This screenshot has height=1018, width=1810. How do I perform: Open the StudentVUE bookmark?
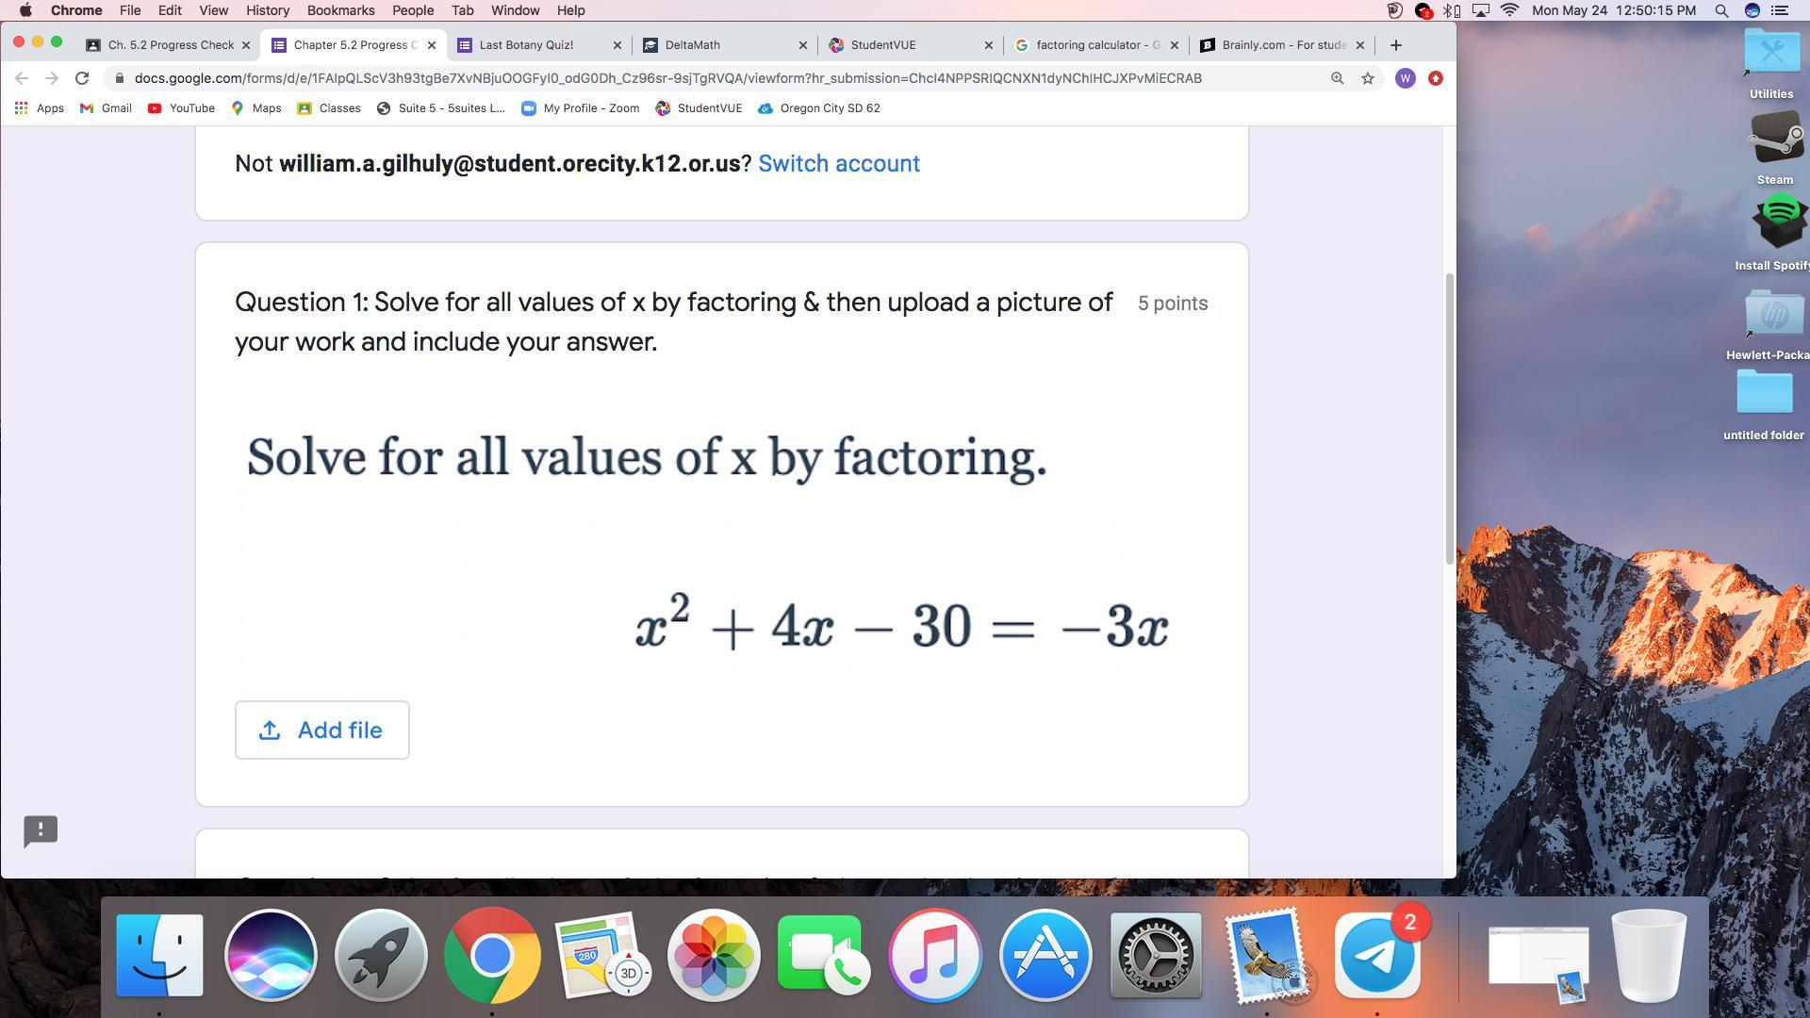point(699,108)
